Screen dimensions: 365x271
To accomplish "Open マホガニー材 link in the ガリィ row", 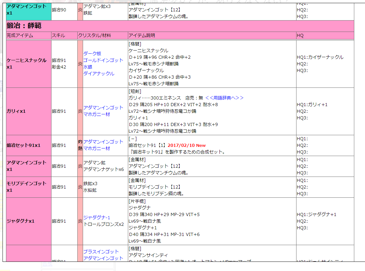I will tap(97, 114).
